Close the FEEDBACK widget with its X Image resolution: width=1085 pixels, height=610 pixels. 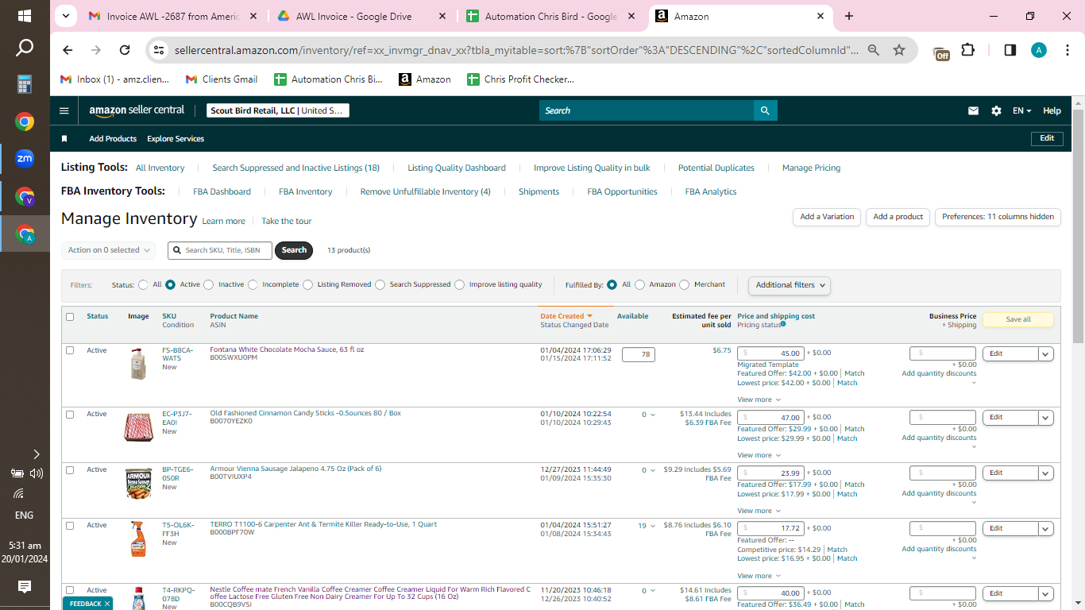(107, 604)
